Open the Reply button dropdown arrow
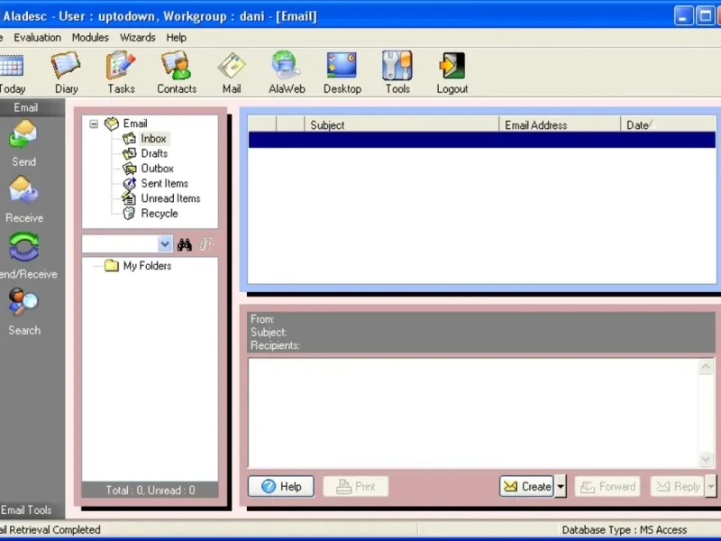Screen dimensions: 721x541 (711, 486)
